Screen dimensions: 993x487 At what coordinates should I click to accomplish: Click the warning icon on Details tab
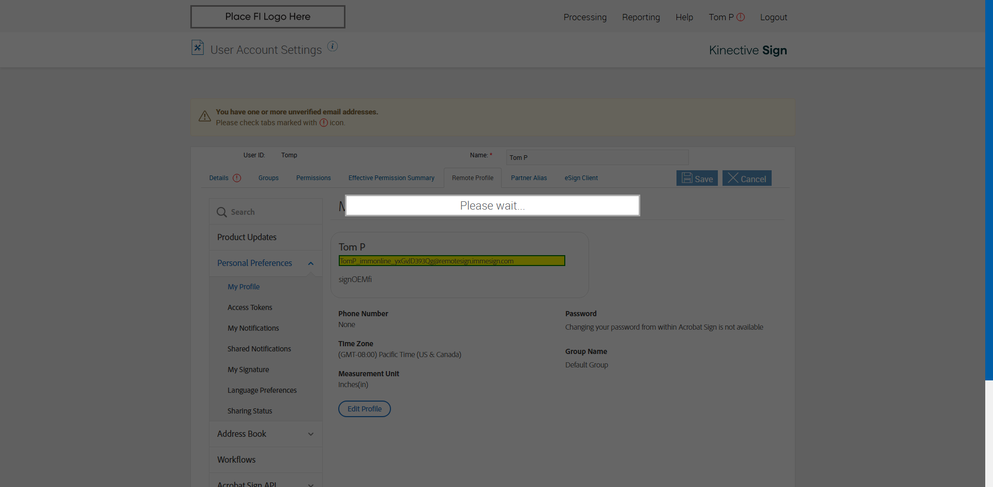pos(237,178)
